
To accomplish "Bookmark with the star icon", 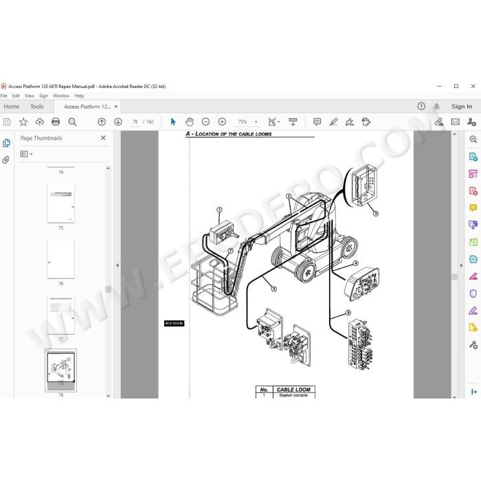I will pyautogui.click(x=23, y=122).
